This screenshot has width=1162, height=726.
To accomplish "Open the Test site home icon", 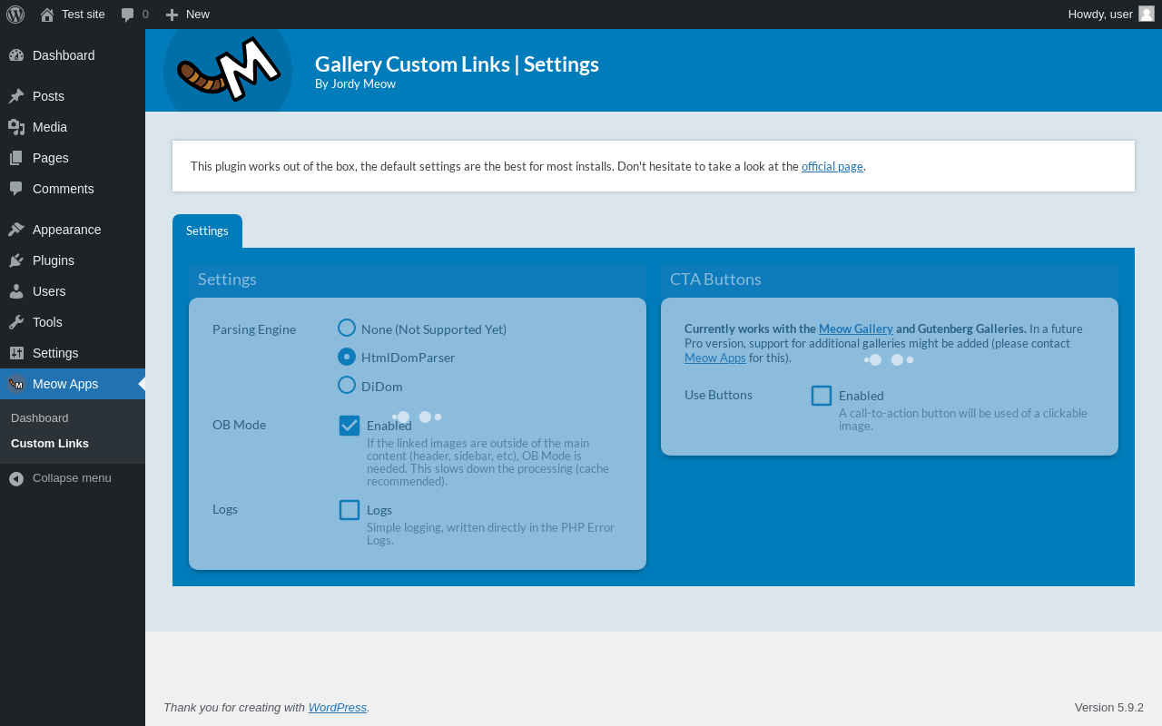I will pos(47,15).
